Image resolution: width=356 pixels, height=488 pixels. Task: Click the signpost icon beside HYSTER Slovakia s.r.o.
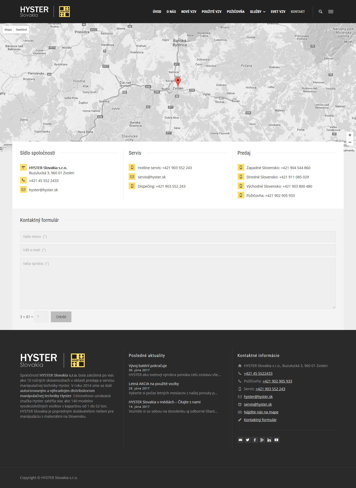pos(23,167)
